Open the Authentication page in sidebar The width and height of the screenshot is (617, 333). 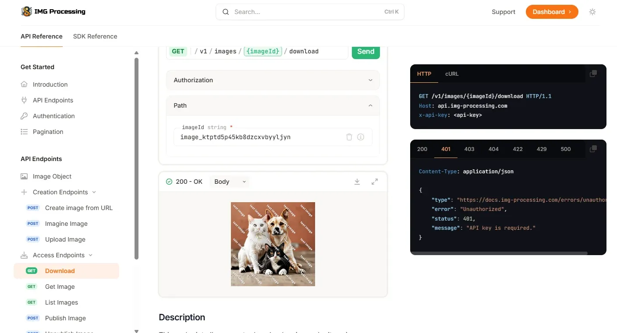click(x=53, y=116)
